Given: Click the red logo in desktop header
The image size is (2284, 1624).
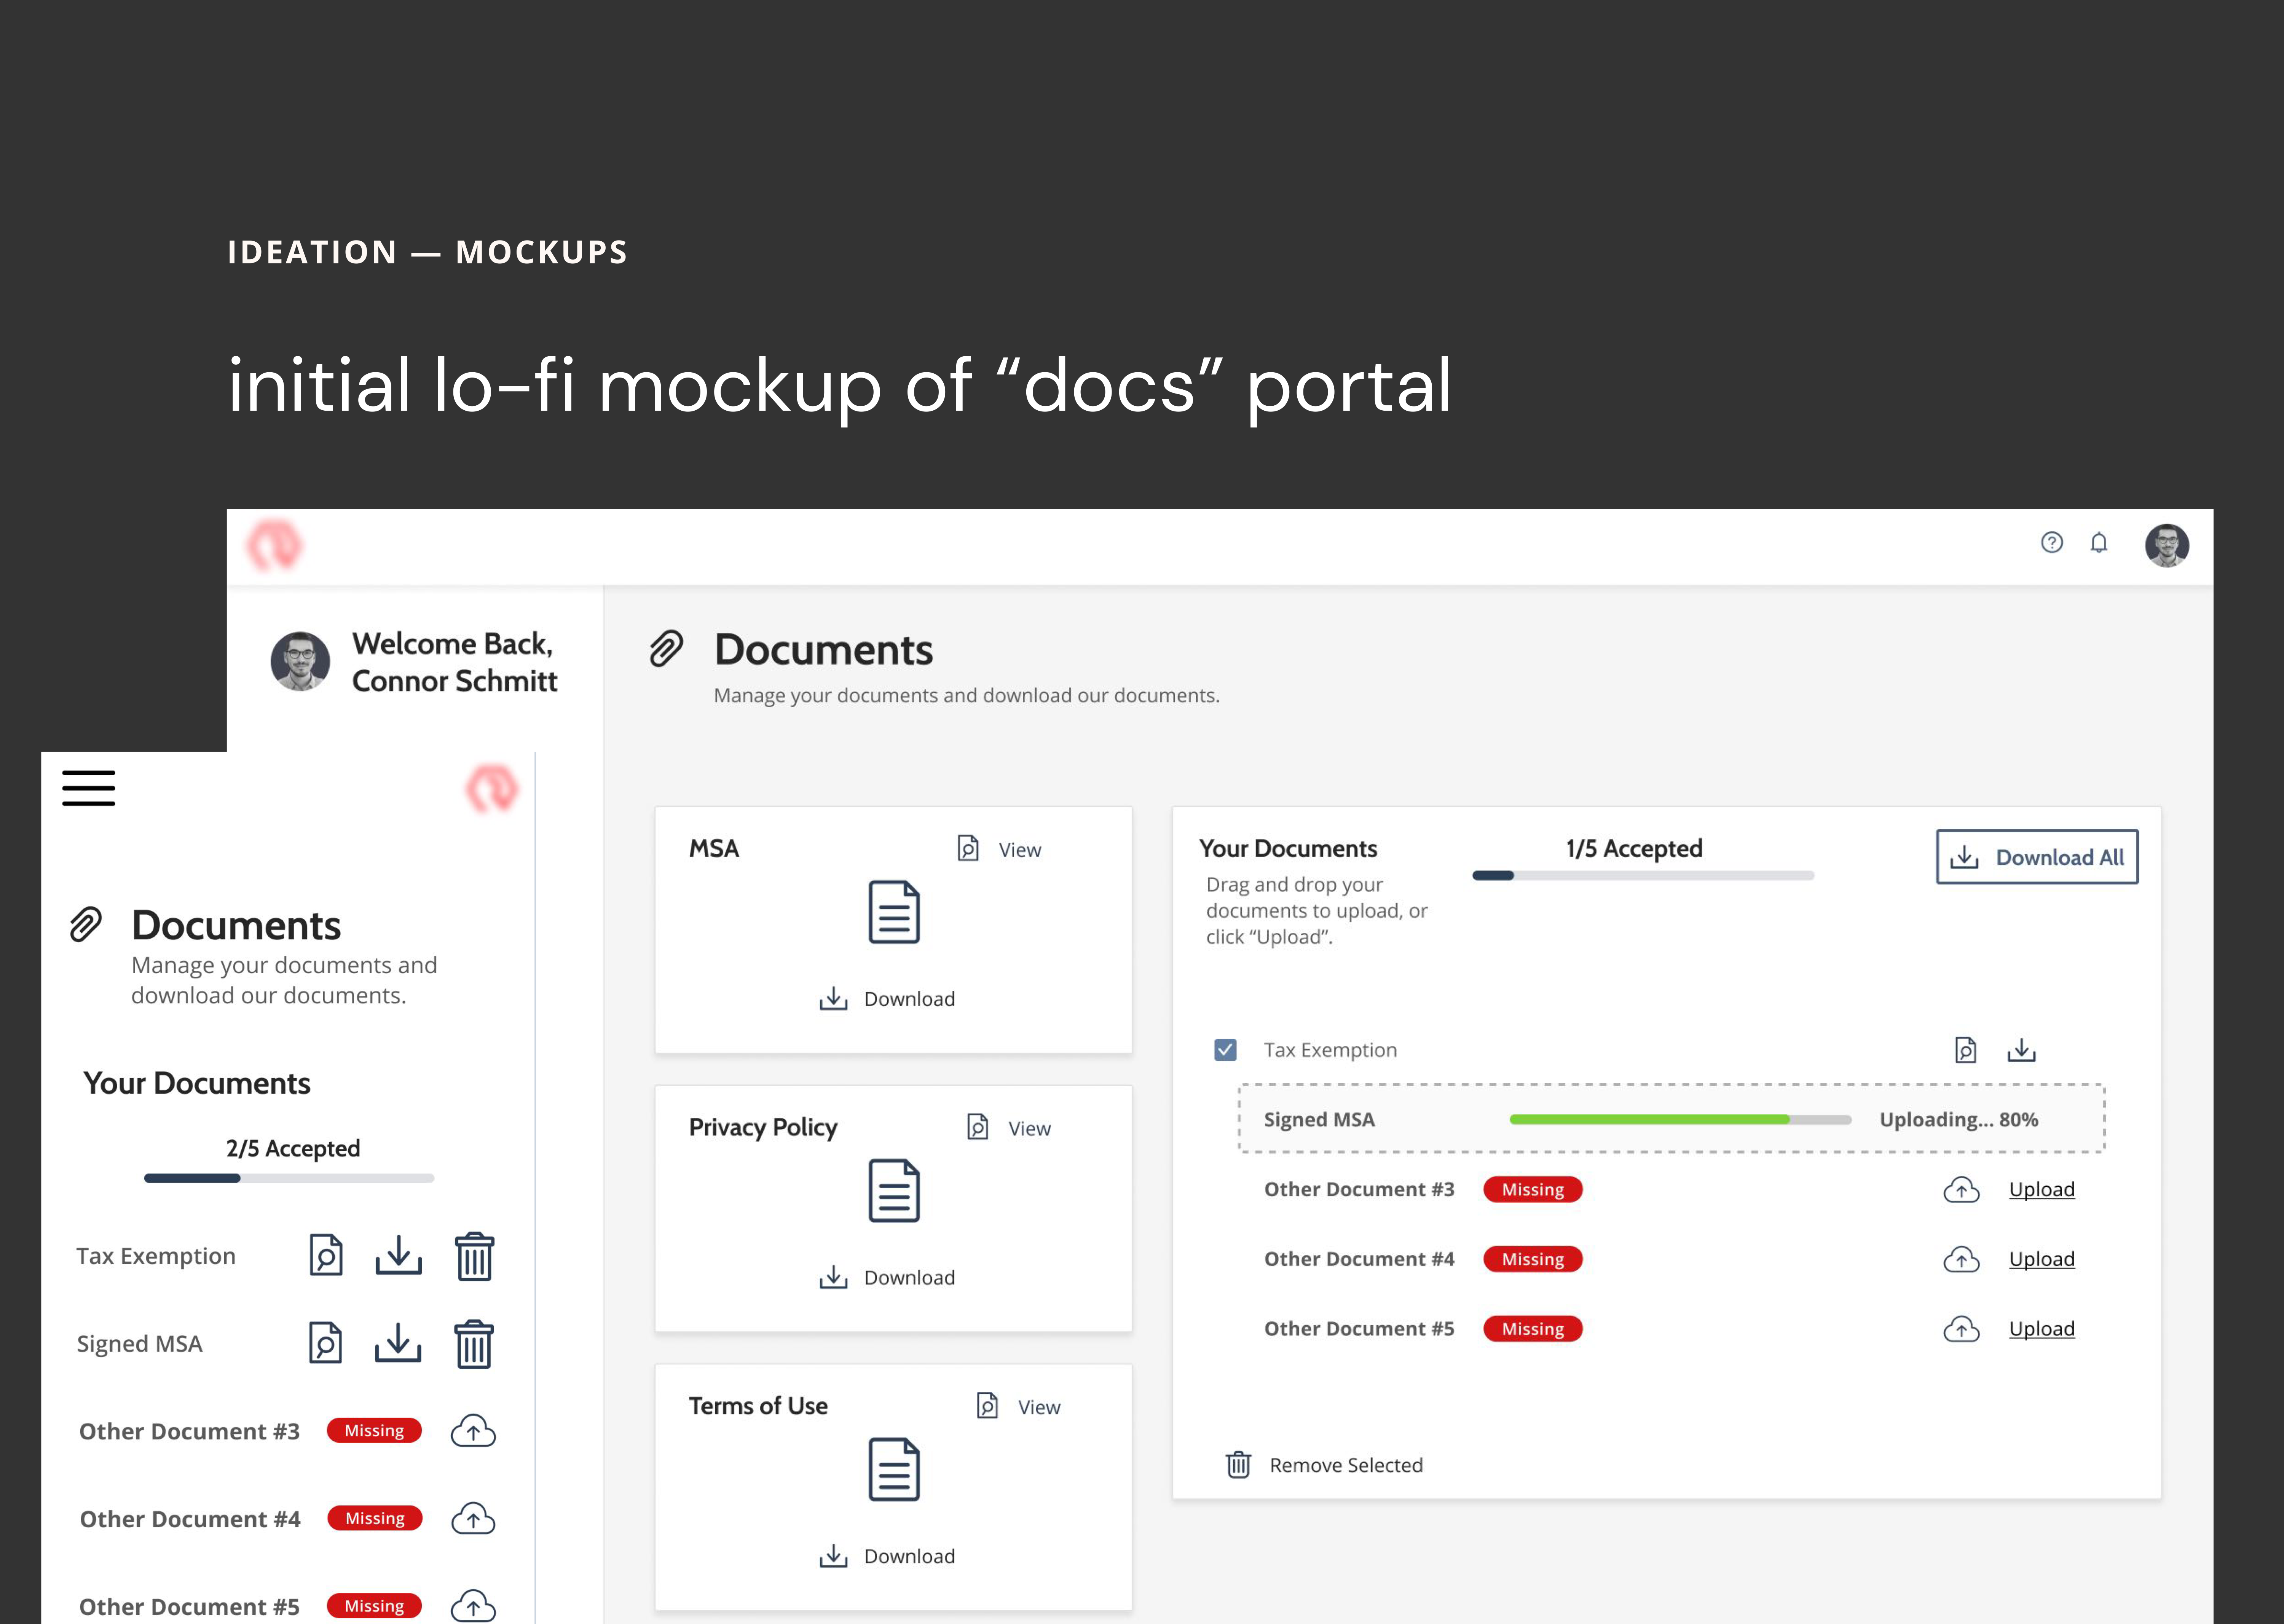Looking at the screenshot, I should tap(274, 545).
